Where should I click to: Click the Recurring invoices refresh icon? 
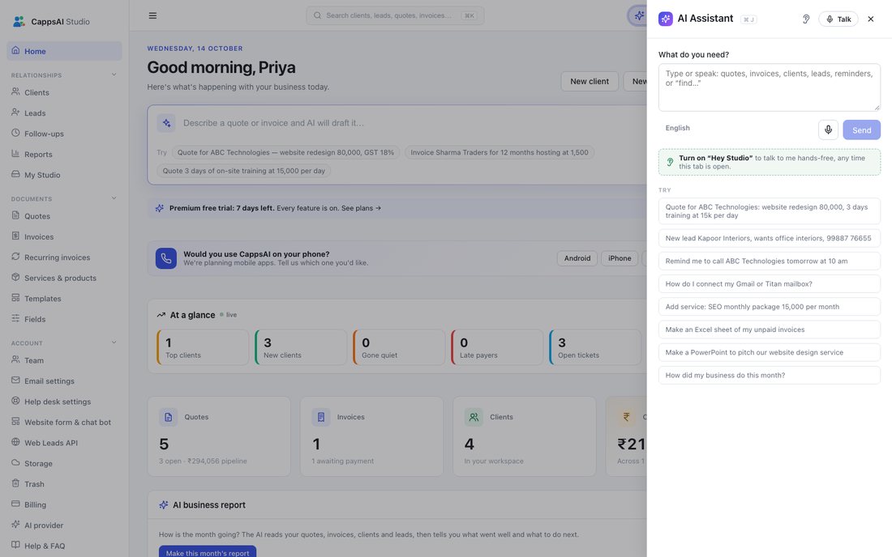click(x=15, y=257)
